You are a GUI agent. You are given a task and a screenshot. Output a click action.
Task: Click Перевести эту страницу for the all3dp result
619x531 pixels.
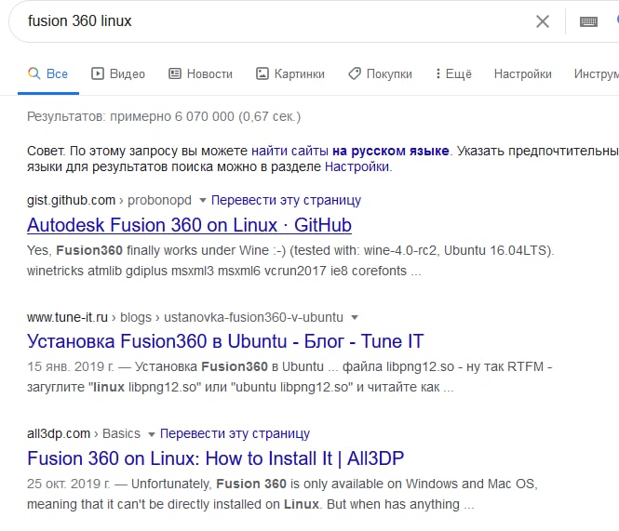[x=235, y=434]
